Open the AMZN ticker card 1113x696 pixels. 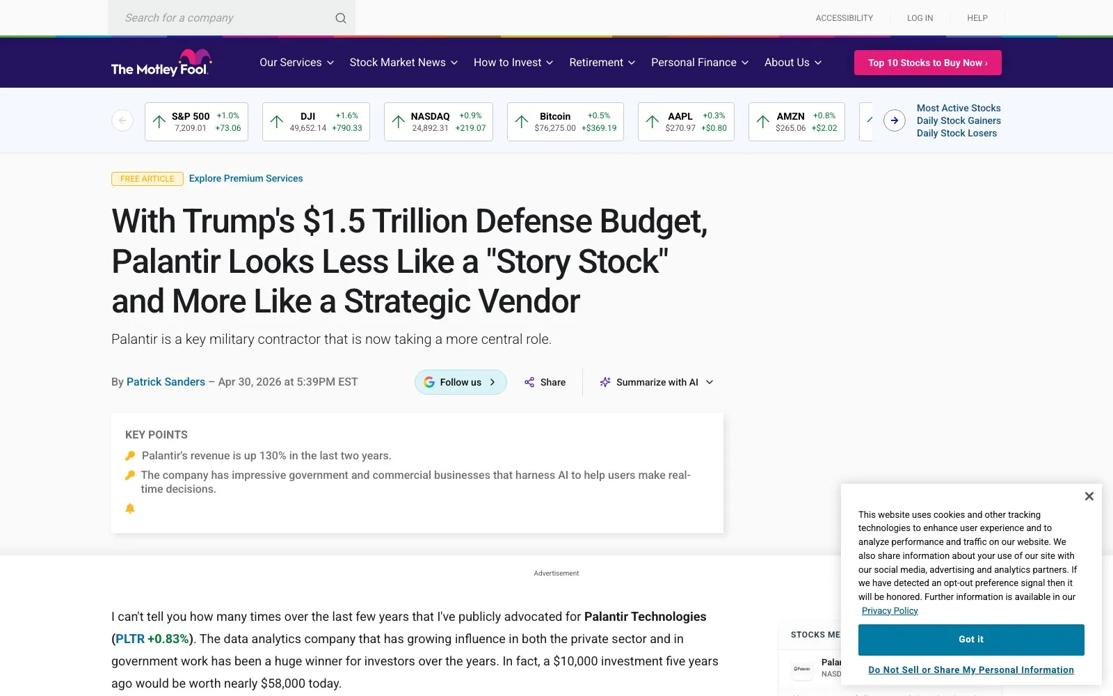click(796, 122)
